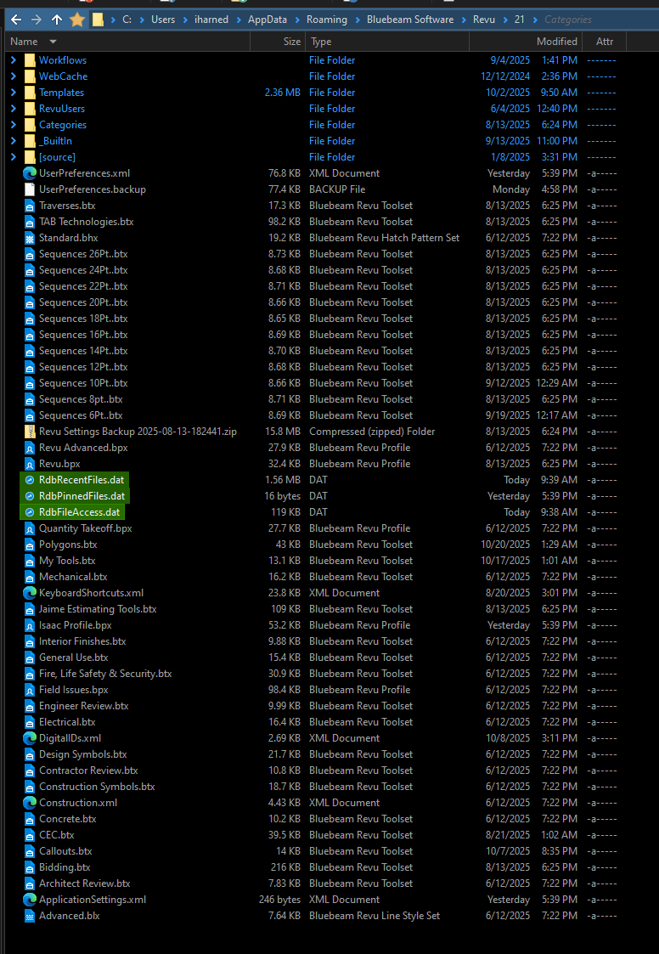
Task: Select the Bidding.btx file
Action: click(65, 867)
